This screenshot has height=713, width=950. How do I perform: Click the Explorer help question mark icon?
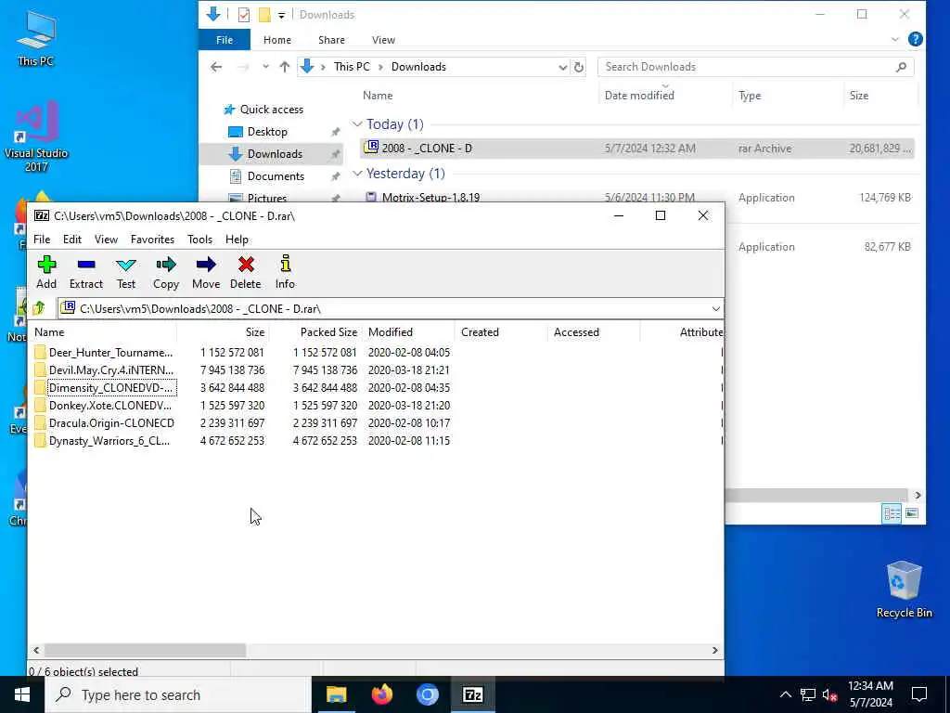pyautogui.click(x=915, y=39)
